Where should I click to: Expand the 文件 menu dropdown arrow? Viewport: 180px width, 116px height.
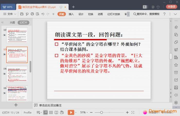[15, 14]
